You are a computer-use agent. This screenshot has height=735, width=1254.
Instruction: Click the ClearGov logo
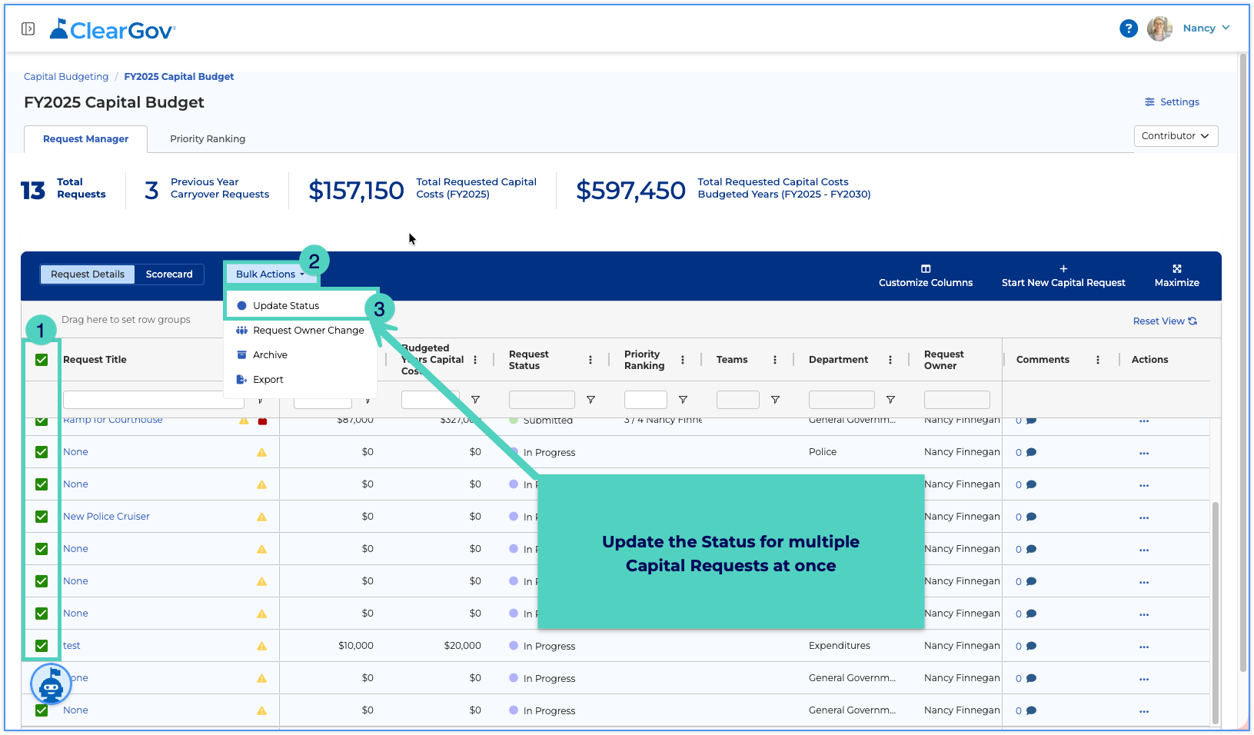pyautogui.click(x=112, y=29)
